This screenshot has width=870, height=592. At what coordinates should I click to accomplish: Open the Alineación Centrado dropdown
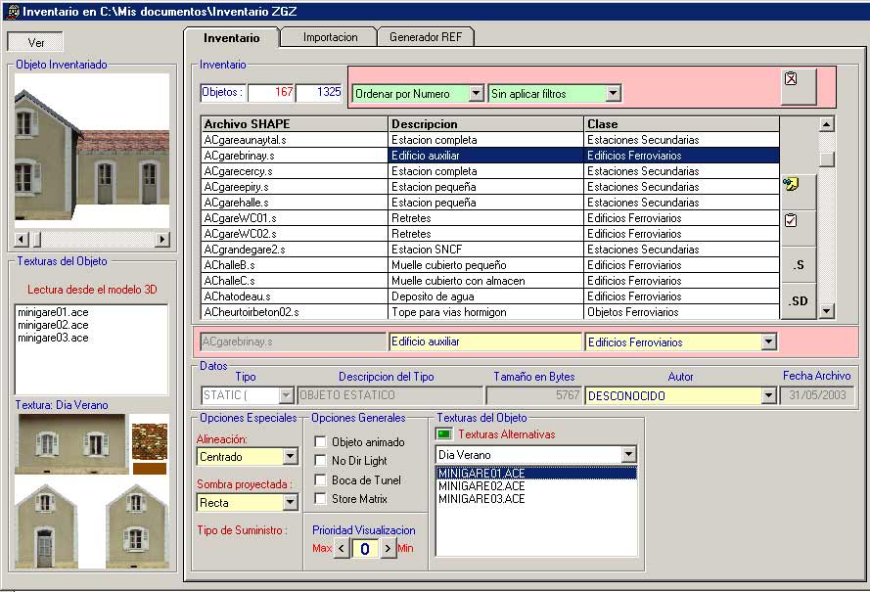(x=290, y=457)
